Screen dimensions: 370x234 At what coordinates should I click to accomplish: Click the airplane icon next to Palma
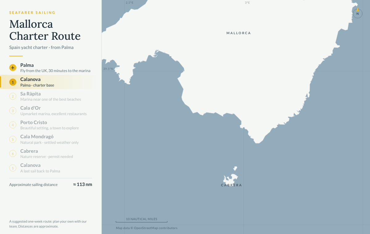pos(13,67)
